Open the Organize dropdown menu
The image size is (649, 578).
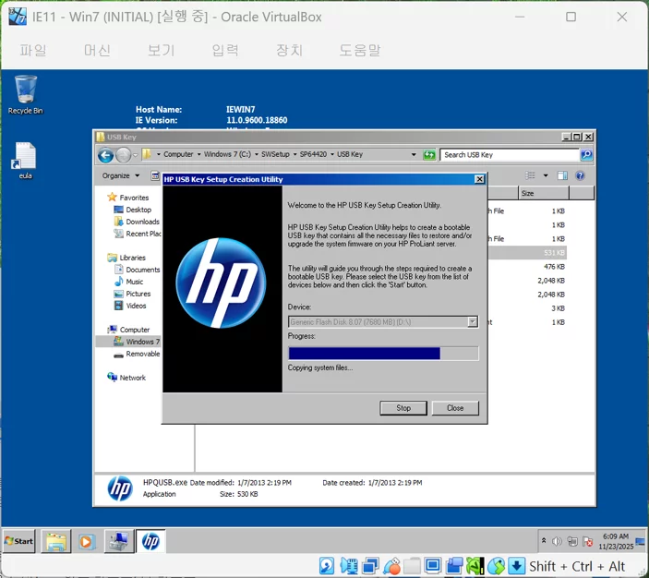point(120,175)
